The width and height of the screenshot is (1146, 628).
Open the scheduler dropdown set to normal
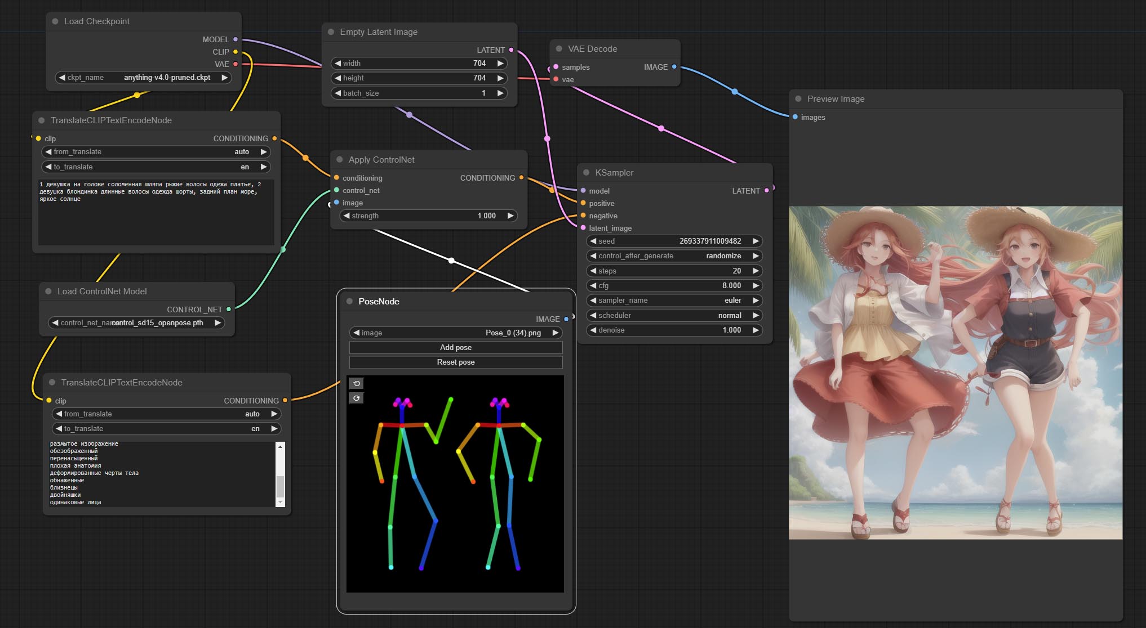pos(674,315)
